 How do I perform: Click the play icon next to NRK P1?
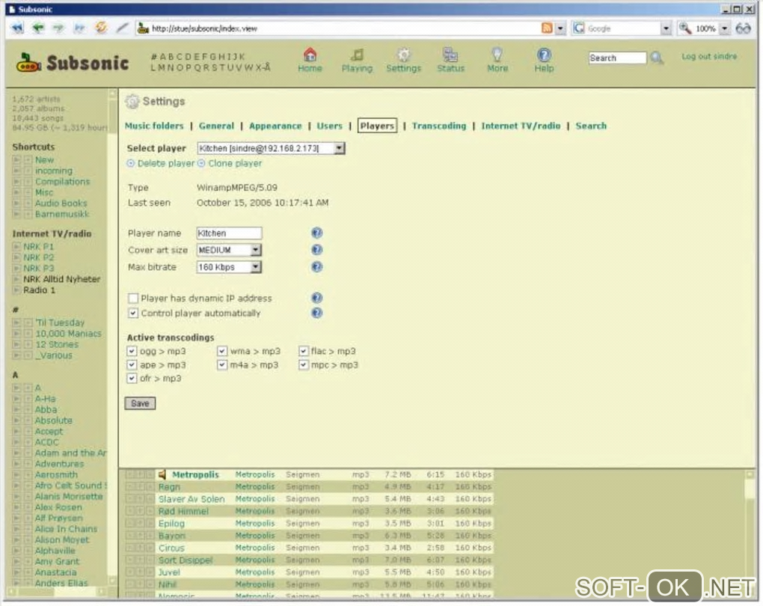16,247
